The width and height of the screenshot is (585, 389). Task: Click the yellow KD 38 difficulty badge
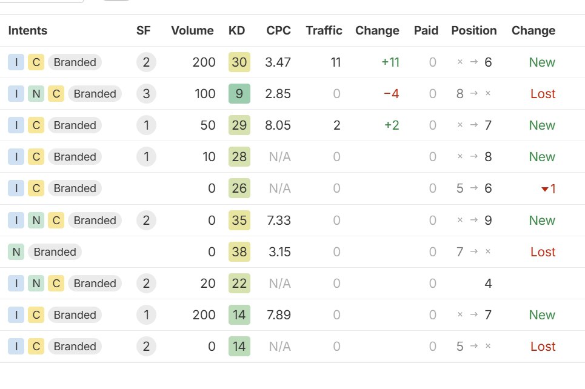[239, 252]
